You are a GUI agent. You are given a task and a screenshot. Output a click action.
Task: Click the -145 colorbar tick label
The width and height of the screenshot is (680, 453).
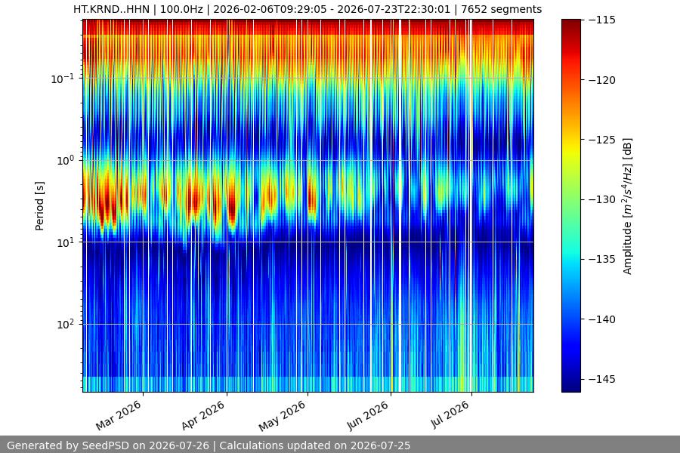(602, 379)
